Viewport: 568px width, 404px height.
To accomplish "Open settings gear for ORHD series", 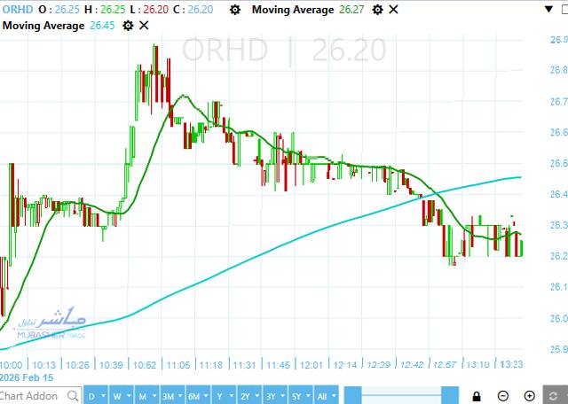I will [234, 10].
